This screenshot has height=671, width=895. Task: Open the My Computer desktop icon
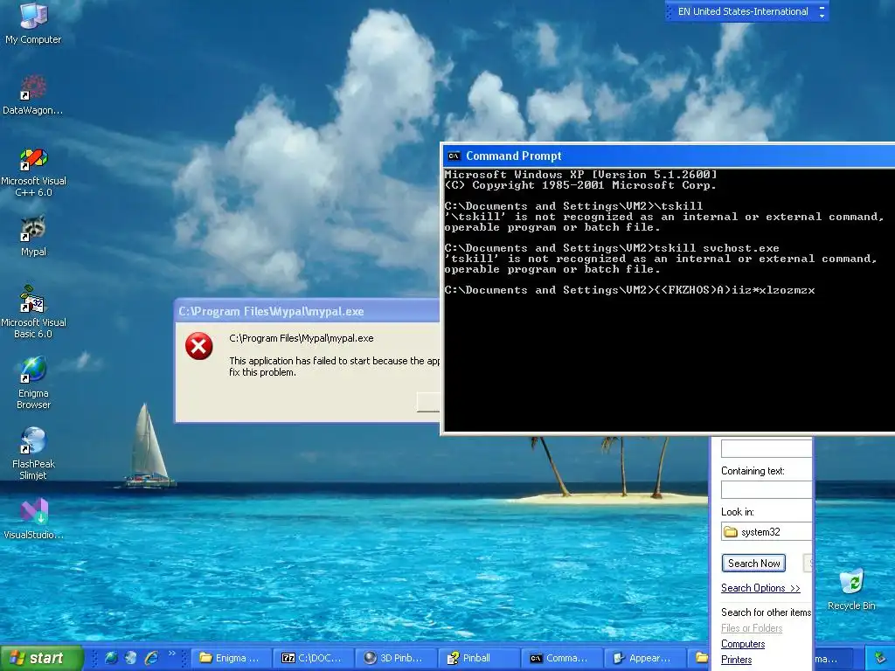[33, 23]
